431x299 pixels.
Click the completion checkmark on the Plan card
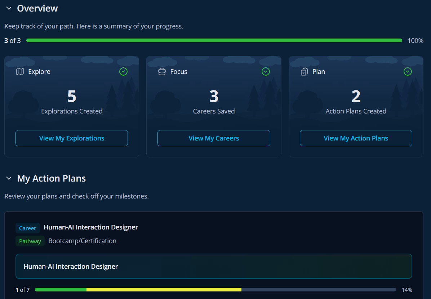[x=408, y=72]
